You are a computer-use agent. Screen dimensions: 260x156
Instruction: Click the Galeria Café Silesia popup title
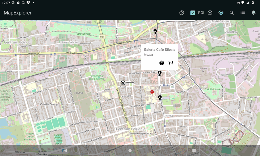tap(159, 50)
